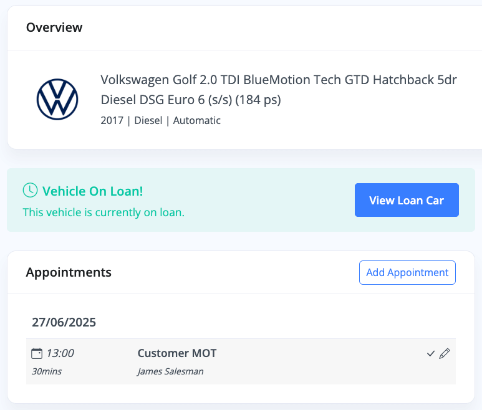The image size is (482, 410).
Task: Click the 13:00 appointment time
Action: tap(60, 353)
